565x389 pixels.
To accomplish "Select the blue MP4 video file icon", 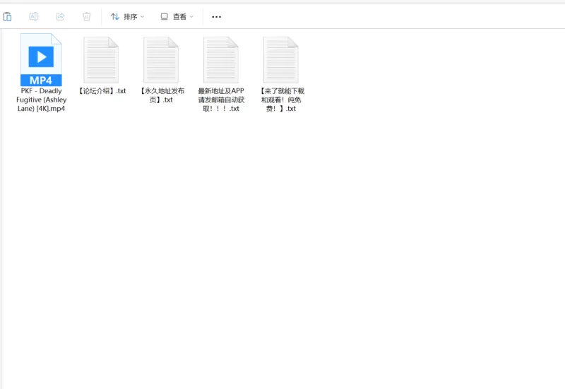I will (41, 59).
